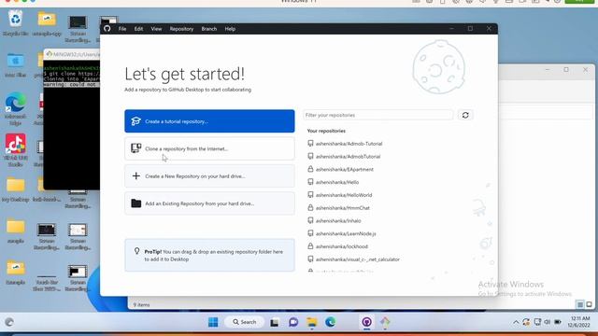Click Create a New Repository on hard drive
598x336 pixels.
click(x=209, y=176)
